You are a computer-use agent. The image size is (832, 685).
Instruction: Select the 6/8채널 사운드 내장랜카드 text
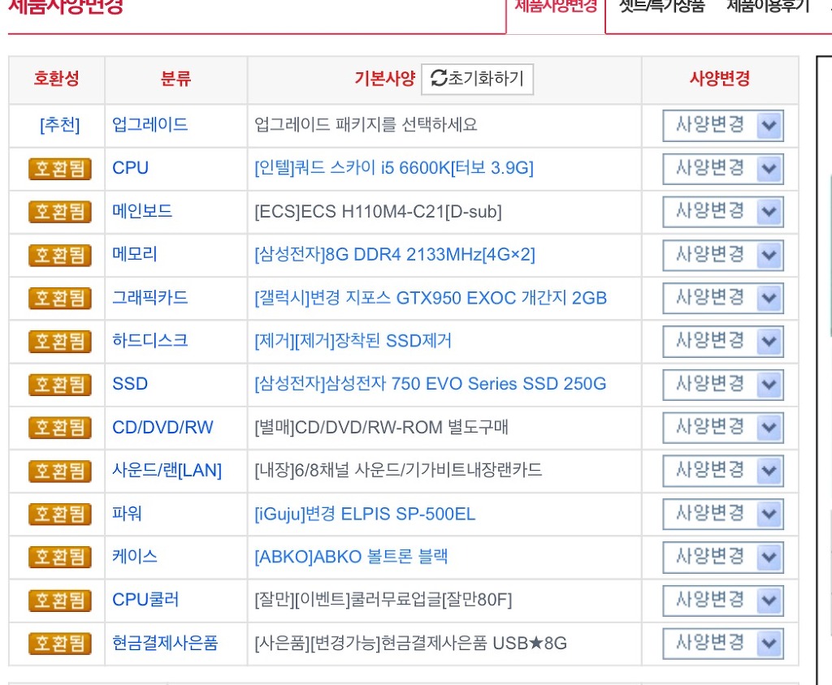point(398,470)
